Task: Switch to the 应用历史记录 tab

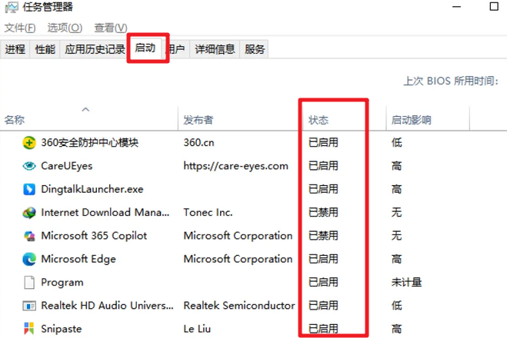Action: coord(95,49)
